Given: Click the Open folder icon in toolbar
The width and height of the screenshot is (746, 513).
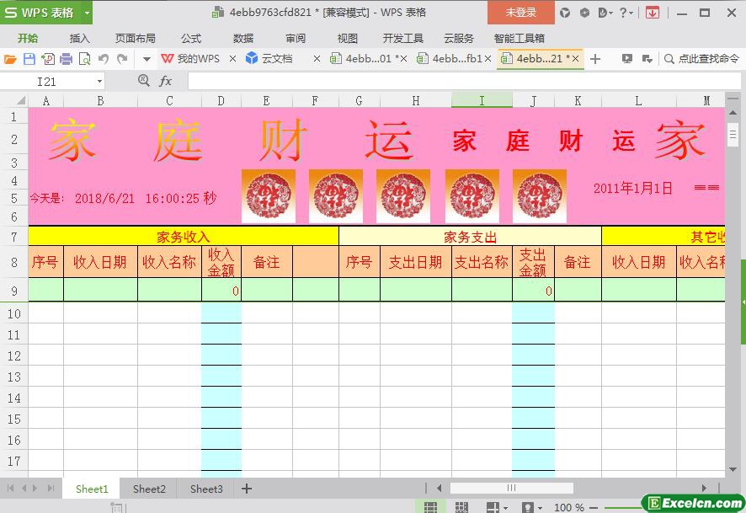Looking at the screenshot, I should click(x=10, y=59).
